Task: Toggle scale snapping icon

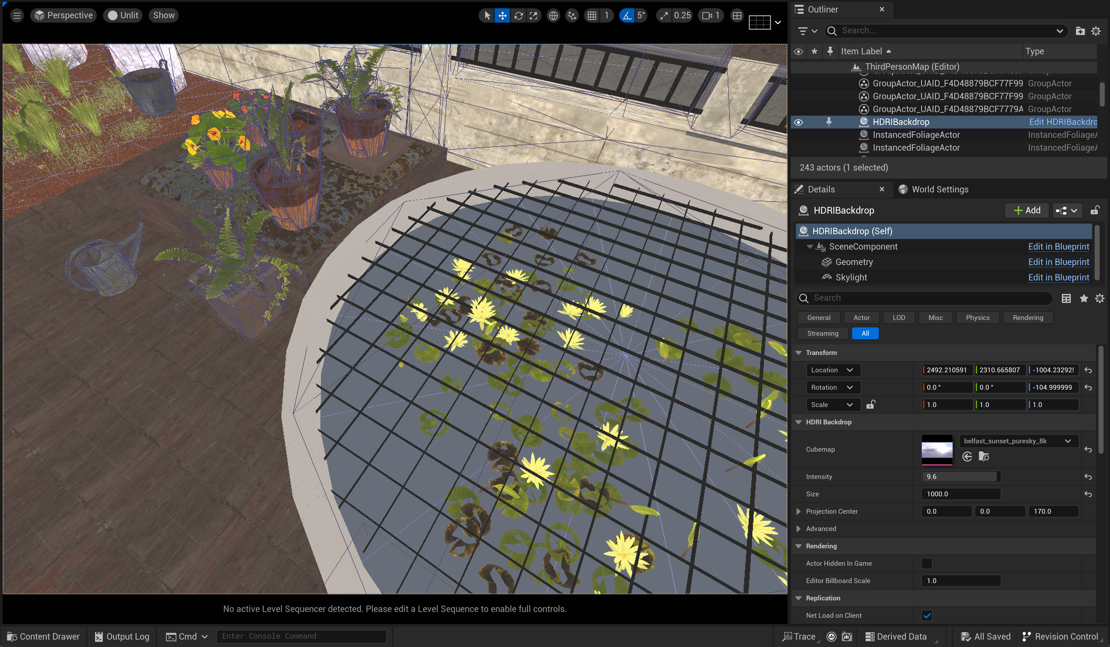Action: 664,15
